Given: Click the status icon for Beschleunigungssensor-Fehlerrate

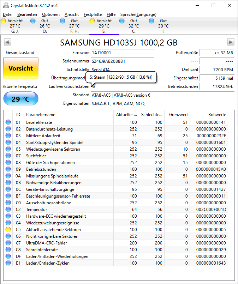Looking at the screenshot, I should 8,196.
